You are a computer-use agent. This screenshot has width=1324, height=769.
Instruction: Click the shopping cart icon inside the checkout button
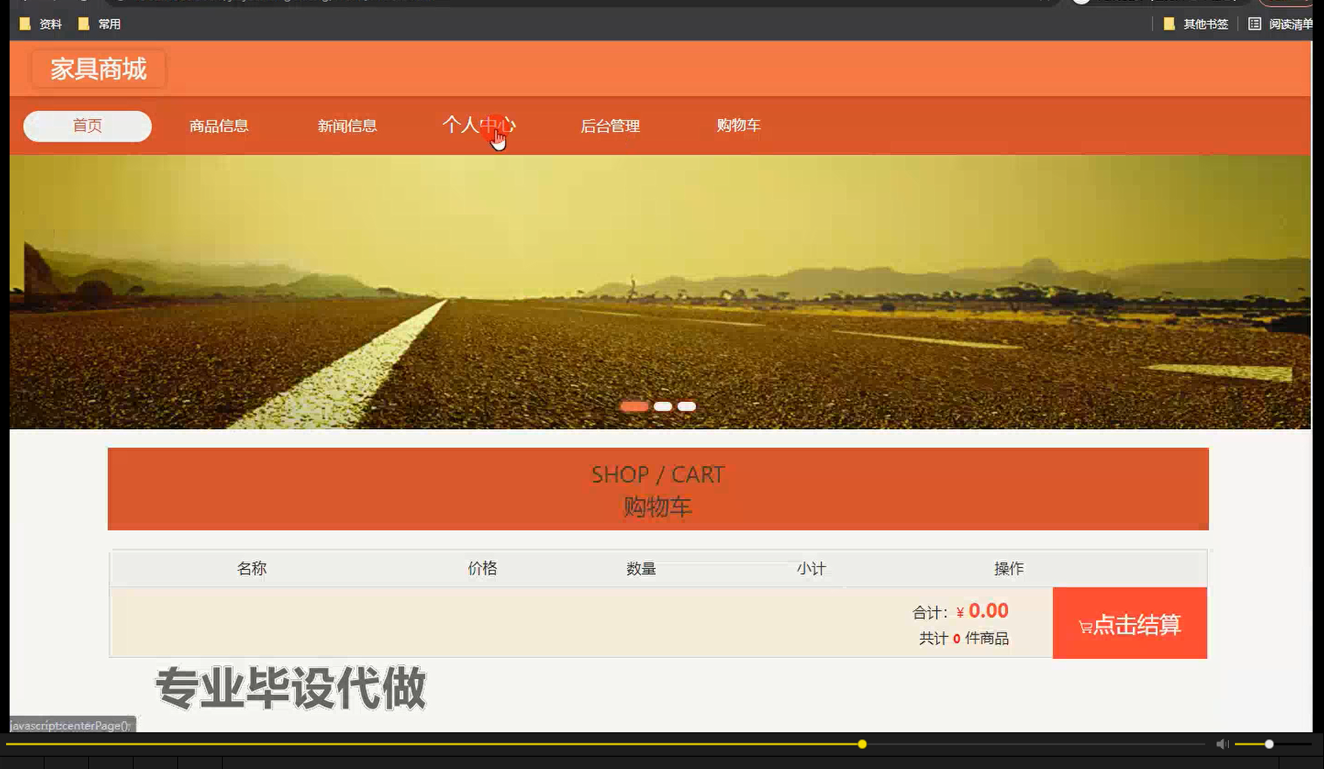click(x=1086, y=626)
